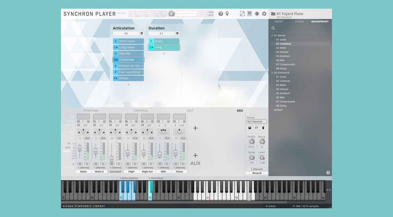The image size is (393, 217).
Task: Click the Mid channel volume fader
Action: [159, 154]
